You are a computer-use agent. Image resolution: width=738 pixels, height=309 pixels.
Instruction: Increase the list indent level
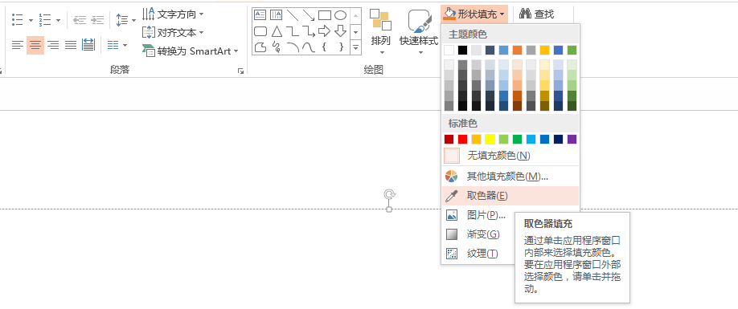pos(97,20)
